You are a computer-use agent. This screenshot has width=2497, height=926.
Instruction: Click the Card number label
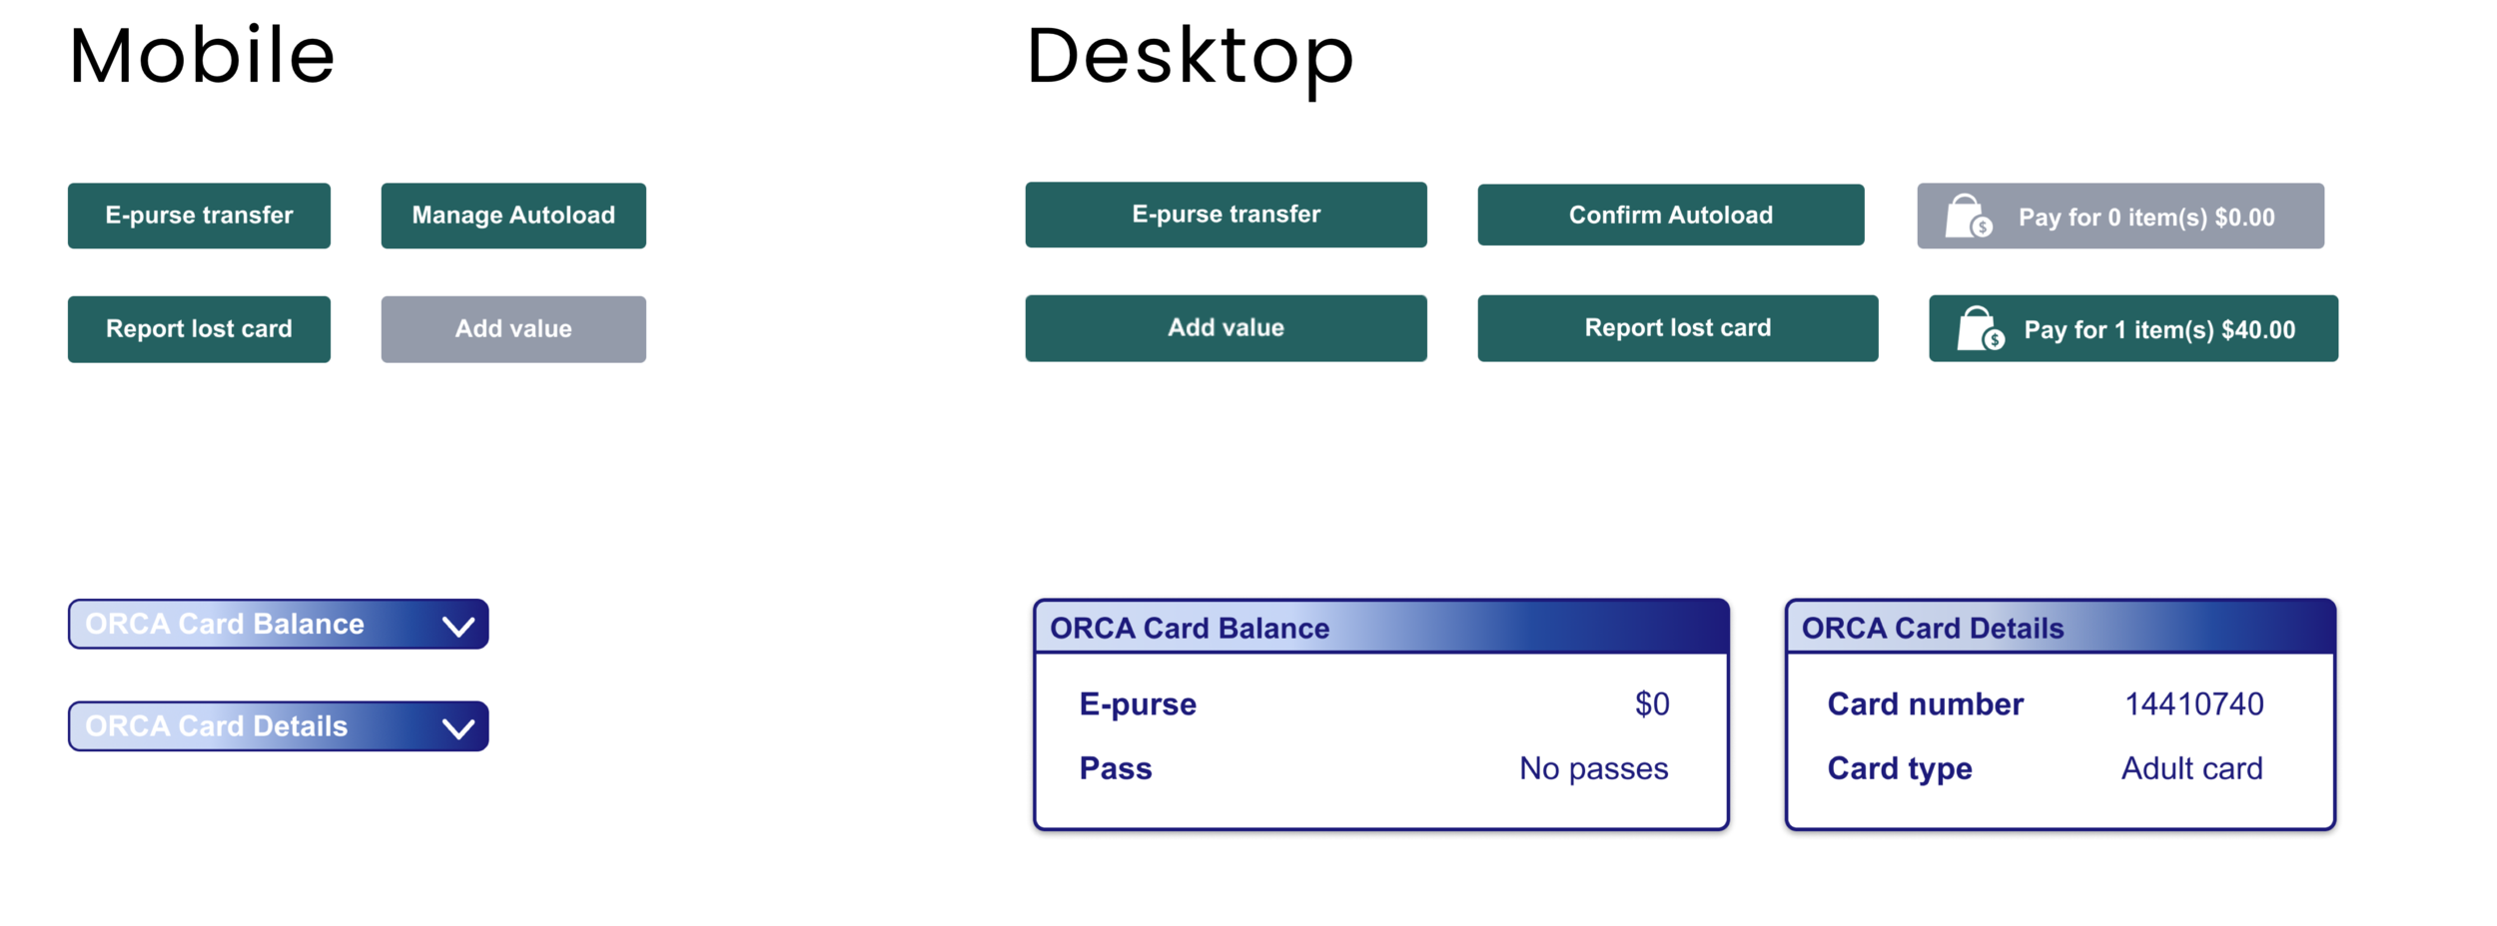tap(1925, 704)
